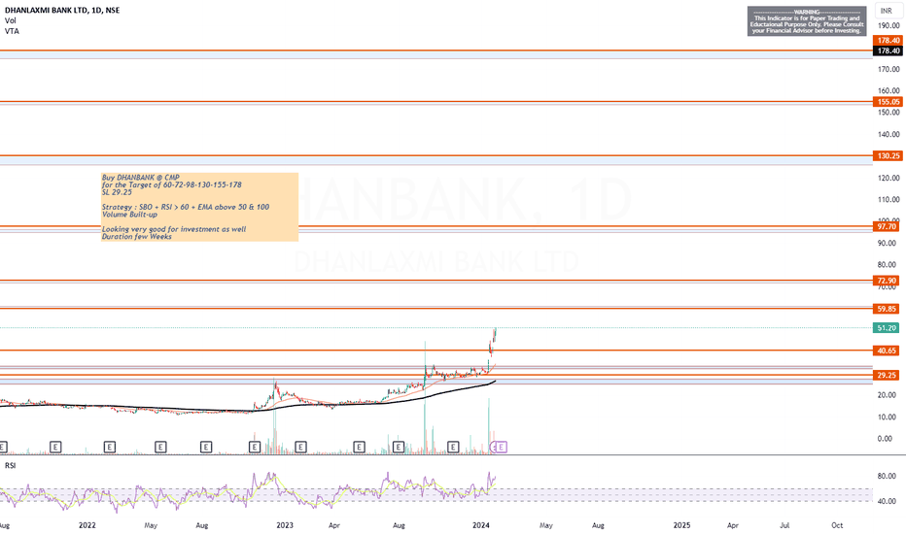The image size is (906, 534).
Task: Click the DHANLAXMI BANK LTD symbol title
Action: pos(62,10)
